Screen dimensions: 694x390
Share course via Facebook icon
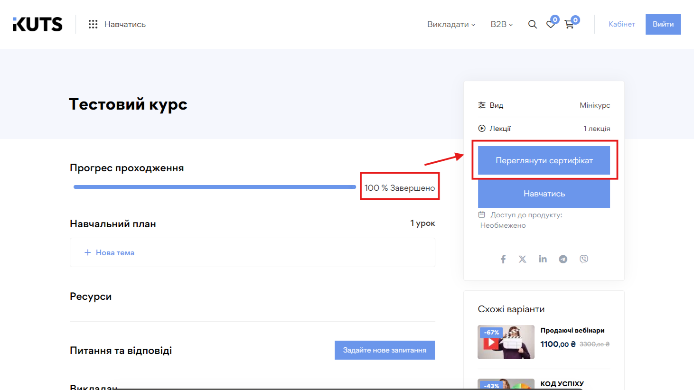click(x=503, y=259)
